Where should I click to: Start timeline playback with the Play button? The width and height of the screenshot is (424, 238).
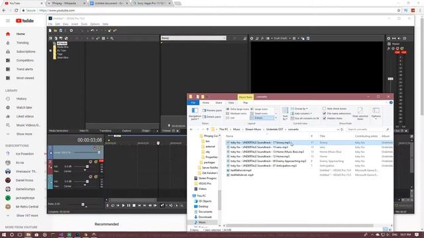click(x=123, y=206)
